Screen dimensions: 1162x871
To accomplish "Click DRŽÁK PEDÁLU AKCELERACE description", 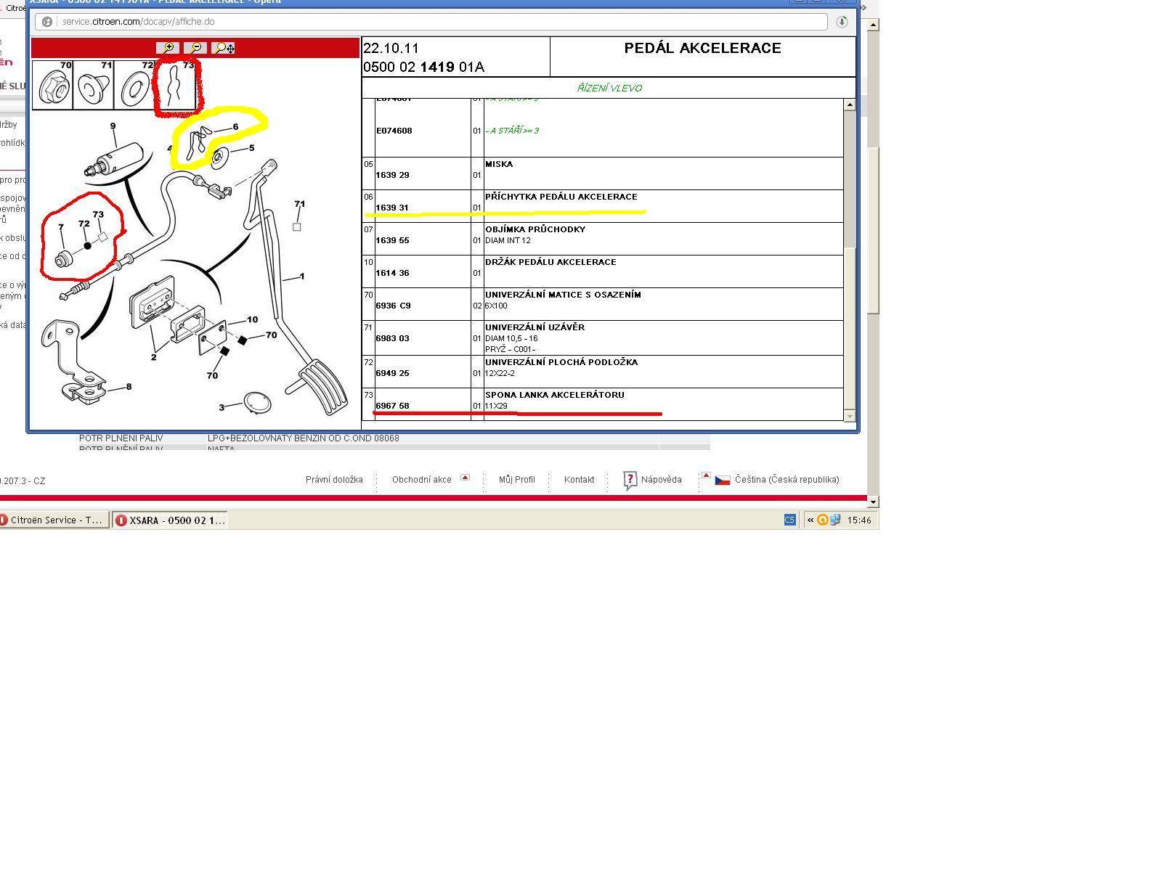I will pos(550,262).
